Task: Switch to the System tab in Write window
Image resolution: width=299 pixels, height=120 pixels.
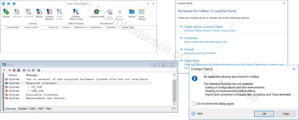Action: pos(23,109)
